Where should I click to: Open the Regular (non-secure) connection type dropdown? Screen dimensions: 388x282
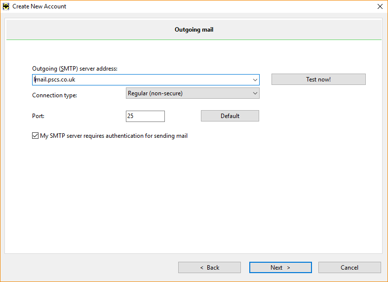tap(193, 93)
